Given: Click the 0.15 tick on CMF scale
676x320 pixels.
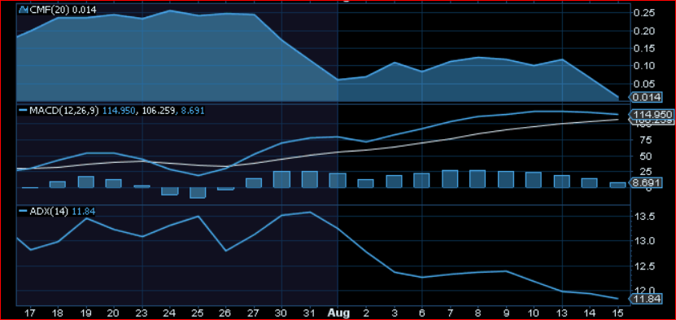Looking at the screenshot, I should (644, 48).
